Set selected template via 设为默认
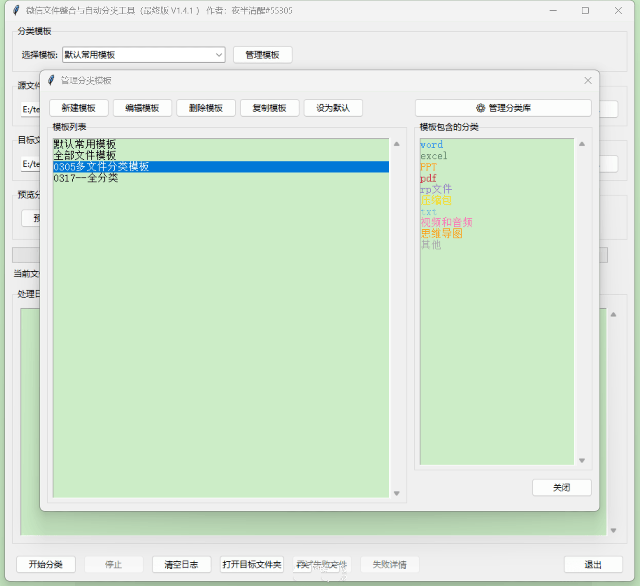The width and height of the screenshot is (640, 586). tap(333, 108)
